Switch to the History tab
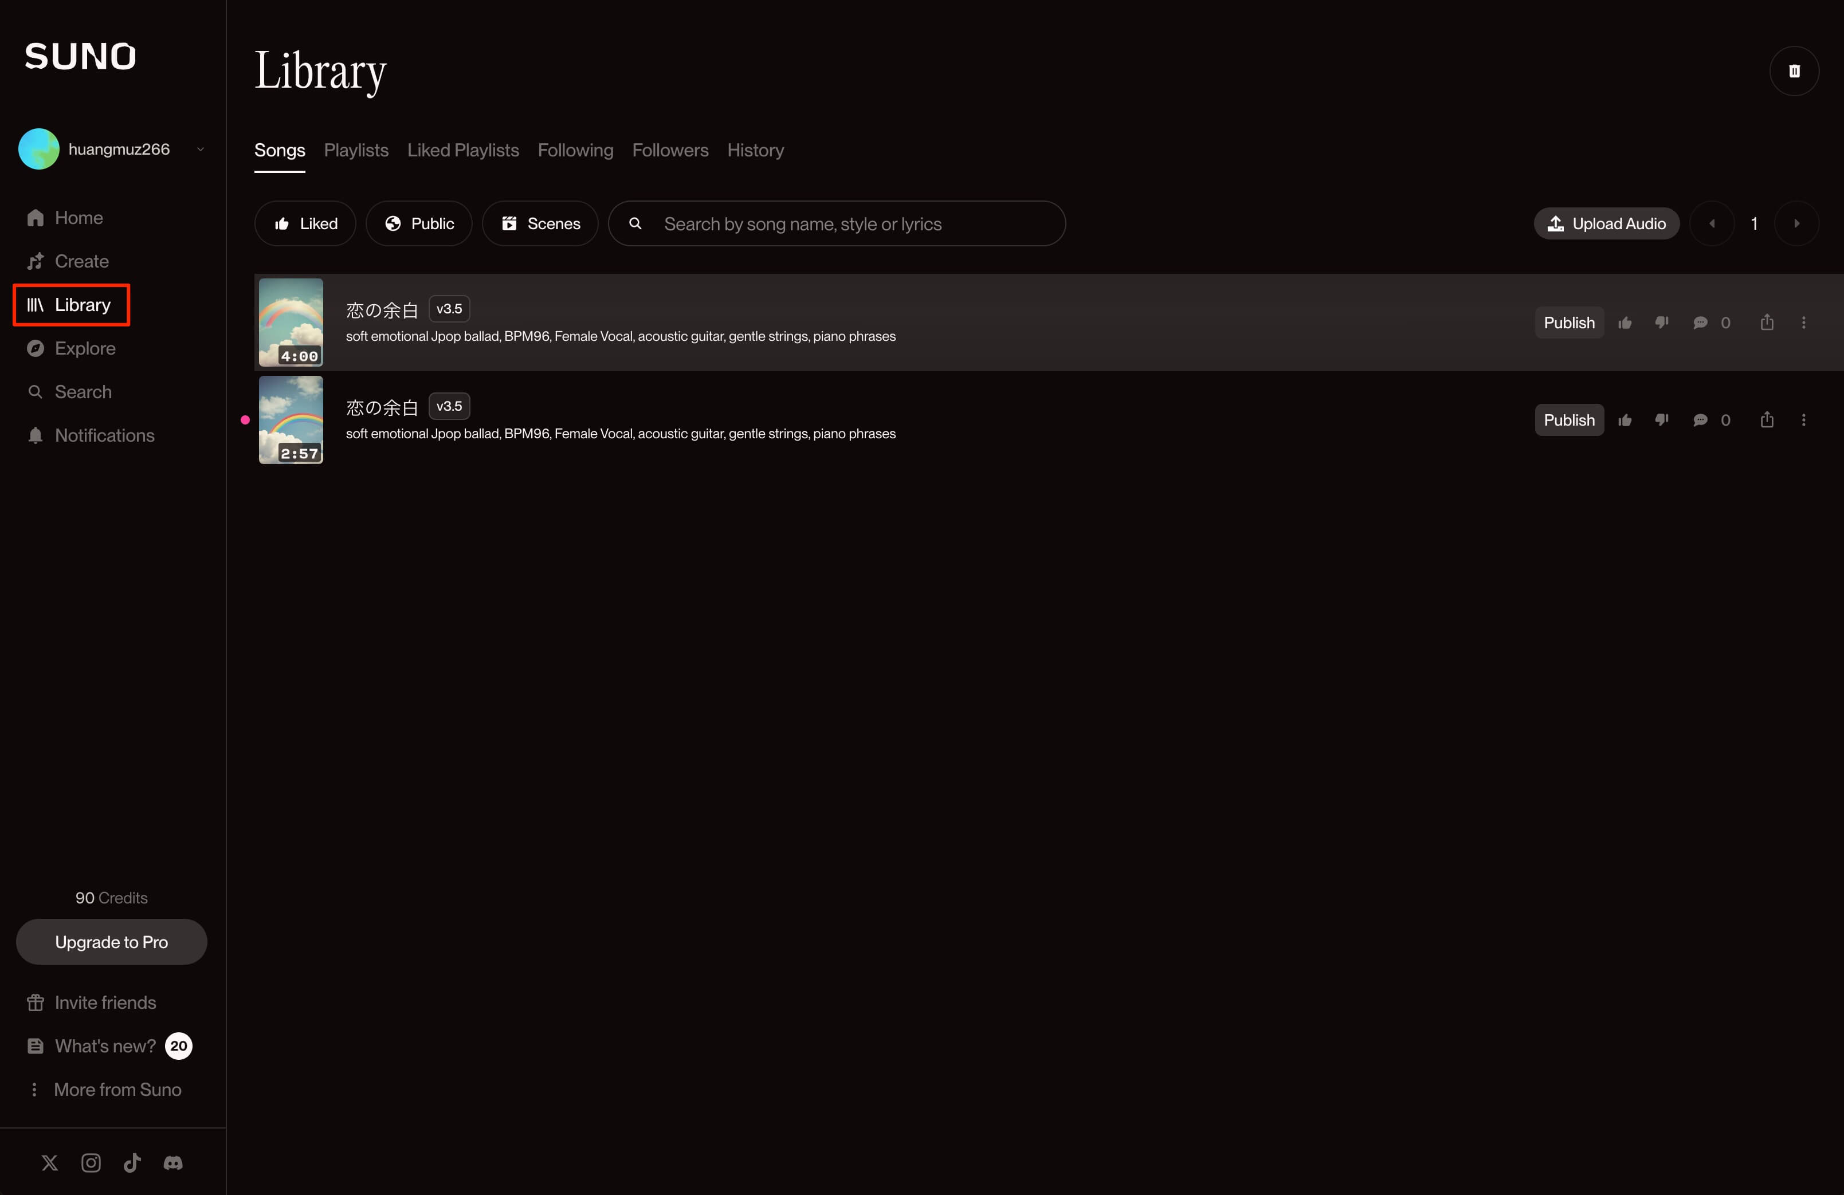Viewport: 1844px width, 1195px height. (755, 150)
